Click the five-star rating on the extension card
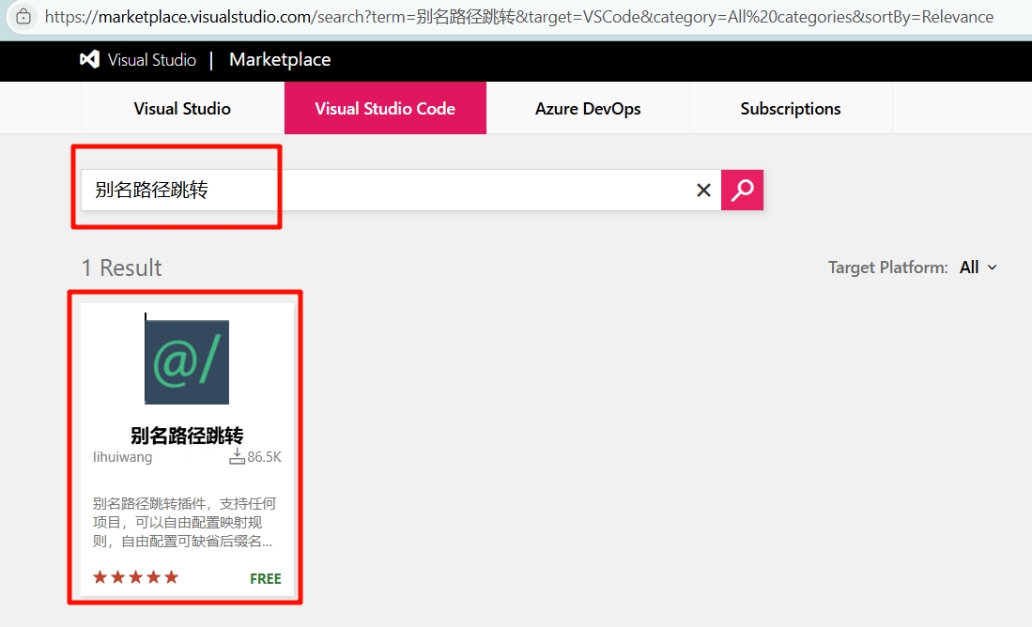 coord(135,577)
